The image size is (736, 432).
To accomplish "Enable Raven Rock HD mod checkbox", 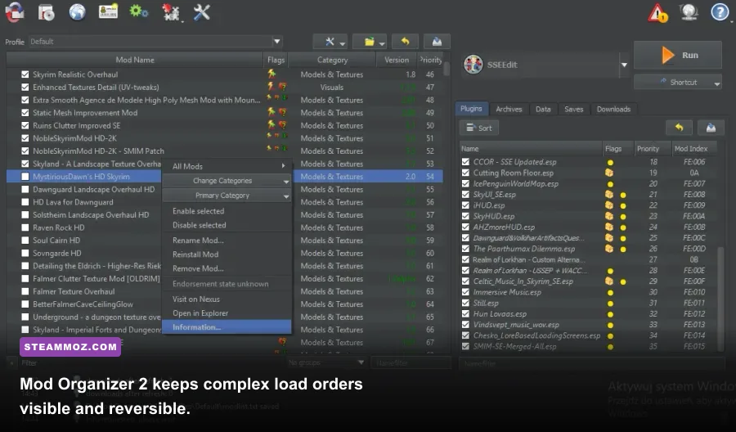I will [x=25, y=227].
